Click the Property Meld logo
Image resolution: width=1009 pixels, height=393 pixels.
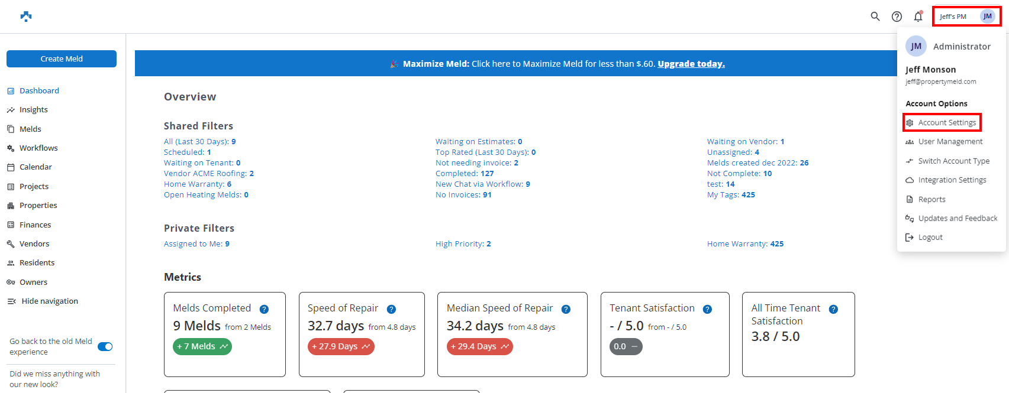click(26, 17)
